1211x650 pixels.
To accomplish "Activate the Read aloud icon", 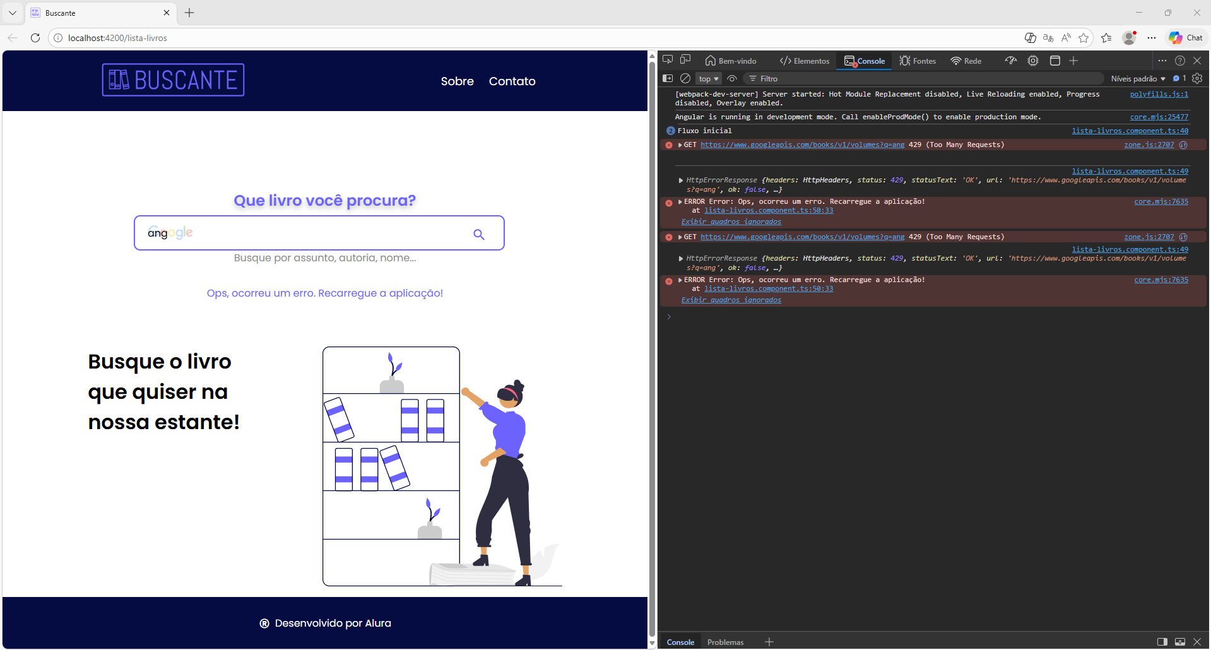I will [1066, 38].
